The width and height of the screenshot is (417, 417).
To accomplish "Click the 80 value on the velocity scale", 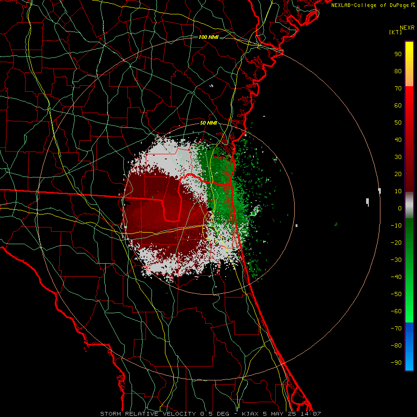I will [398, 71].
